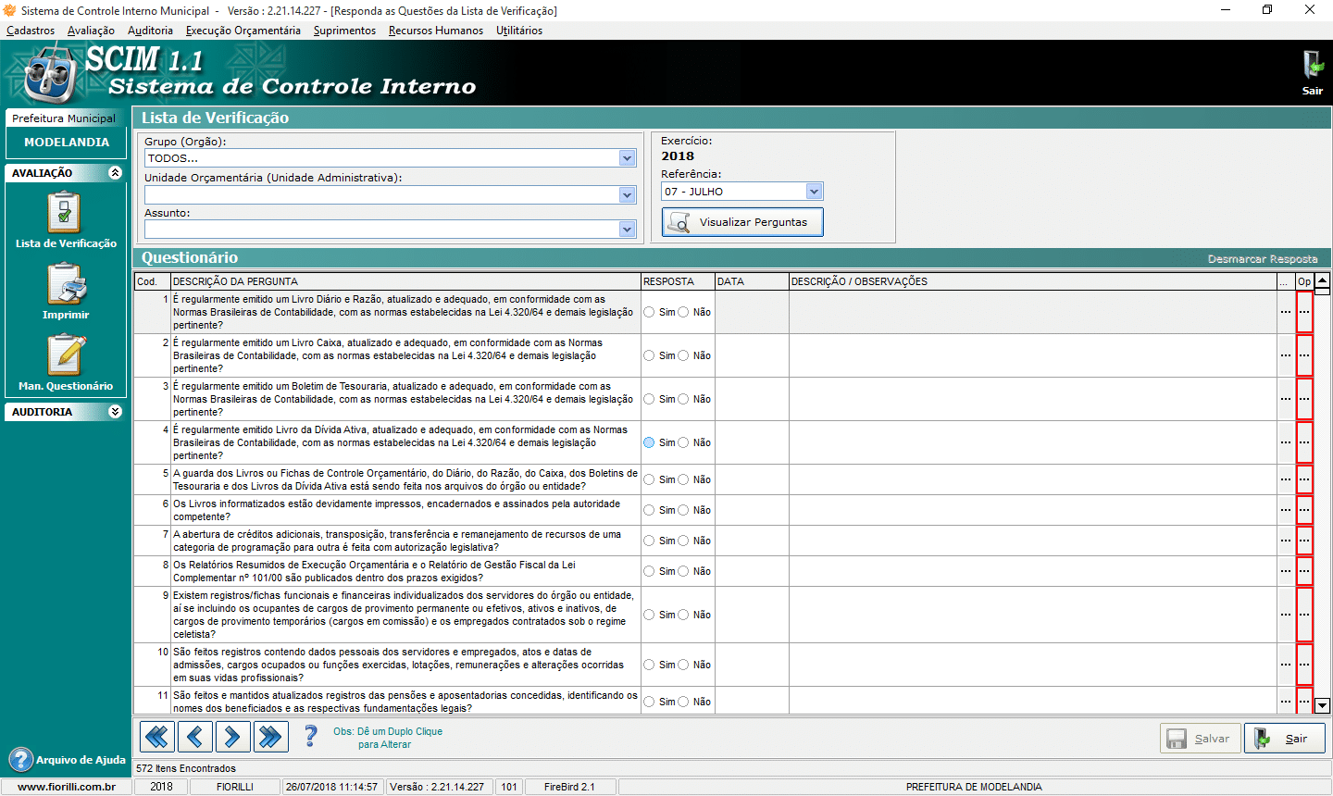The width and height of the screenshot is (1333, 796).
Task: Open the Auditoria menu
Action: point(150,31)
